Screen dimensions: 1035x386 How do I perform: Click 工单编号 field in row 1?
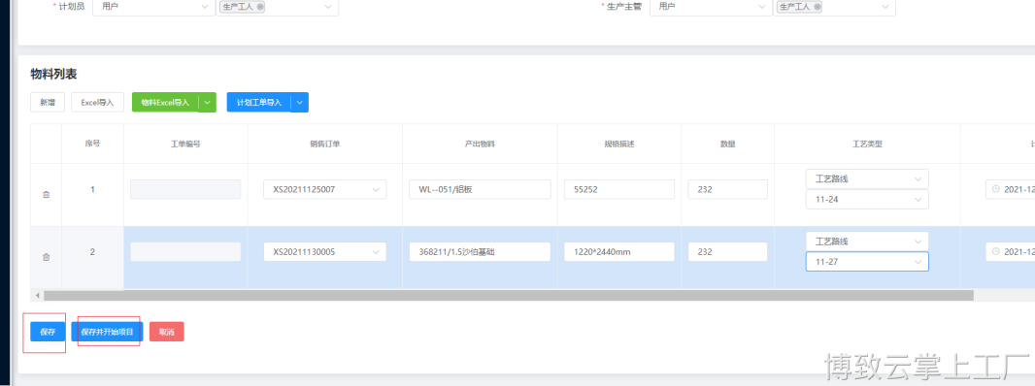[185, 189]
